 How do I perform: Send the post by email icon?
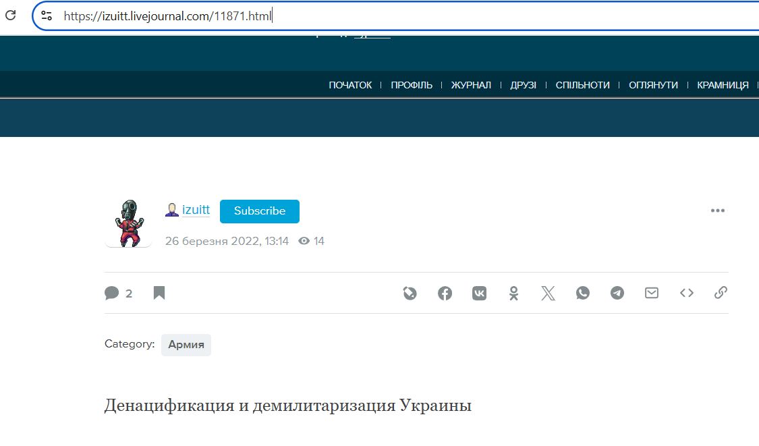coord(652,293)
